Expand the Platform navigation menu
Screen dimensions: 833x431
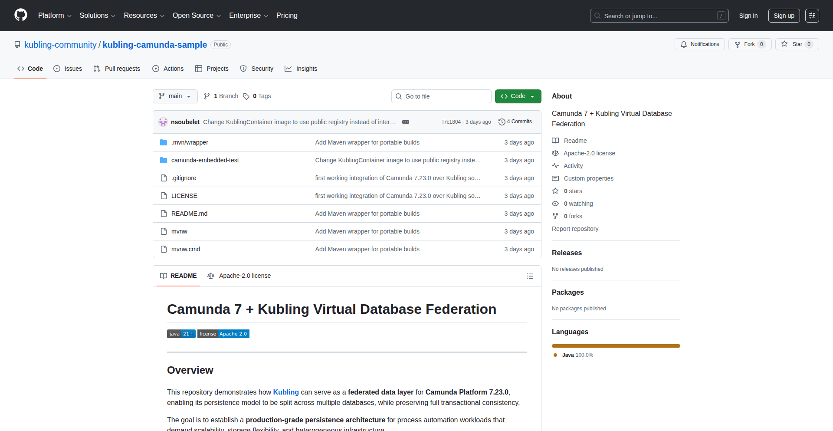[x=55, y=16]
